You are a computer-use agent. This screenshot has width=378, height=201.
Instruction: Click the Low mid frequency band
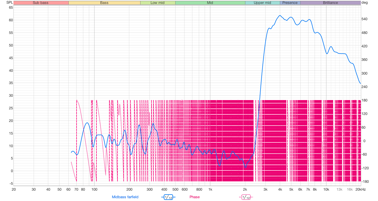(158, 3)
